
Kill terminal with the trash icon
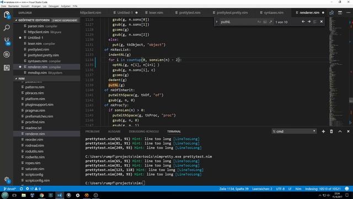tap(331, 132)
